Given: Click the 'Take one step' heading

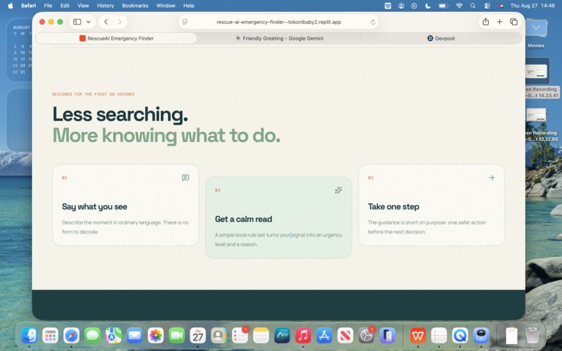Looking at the screenshot, I should [393, 207].
